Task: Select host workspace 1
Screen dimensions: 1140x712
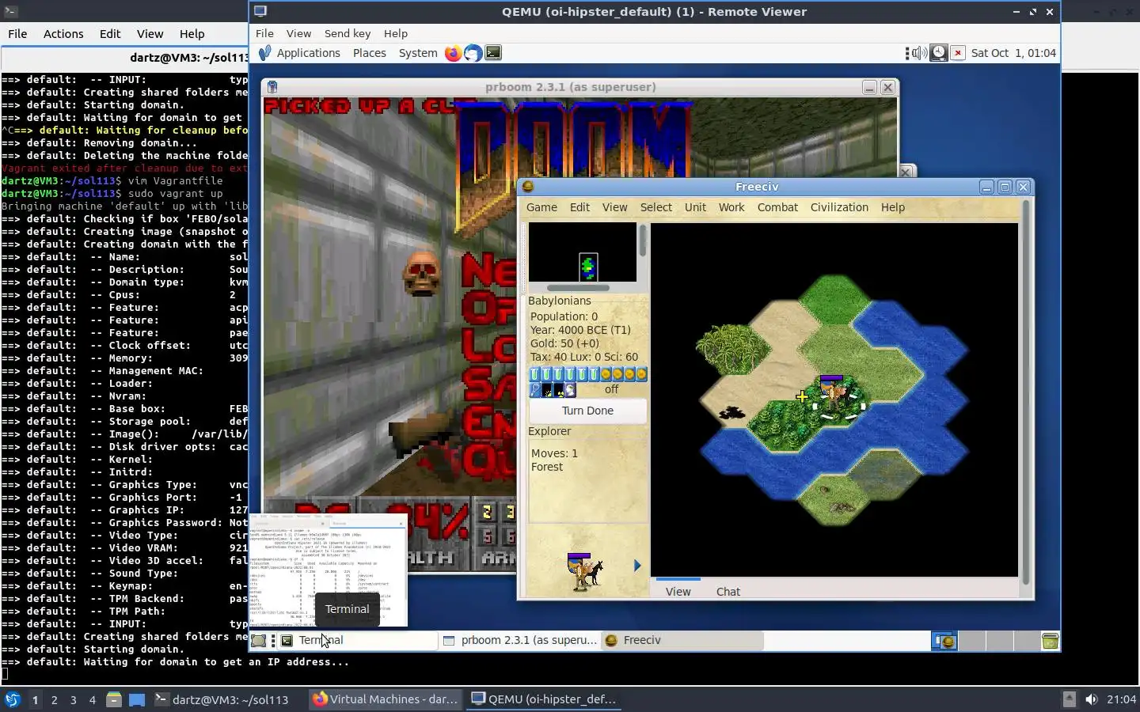Action: pyautogui.click(x=35, y=699)
